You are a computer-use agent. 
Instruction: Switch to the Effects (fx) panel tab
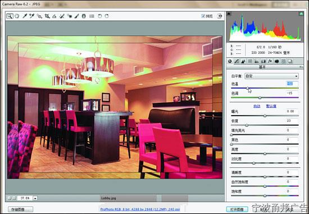point(270,61)
